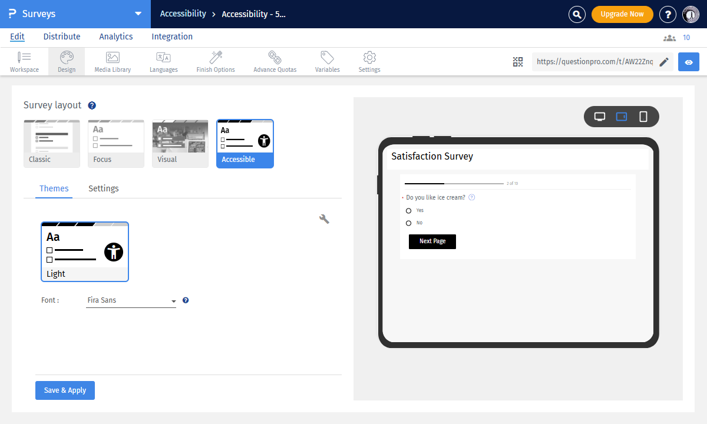Show the survey QR code
This screenshot has height=424, width=707.
pos(518,61)
